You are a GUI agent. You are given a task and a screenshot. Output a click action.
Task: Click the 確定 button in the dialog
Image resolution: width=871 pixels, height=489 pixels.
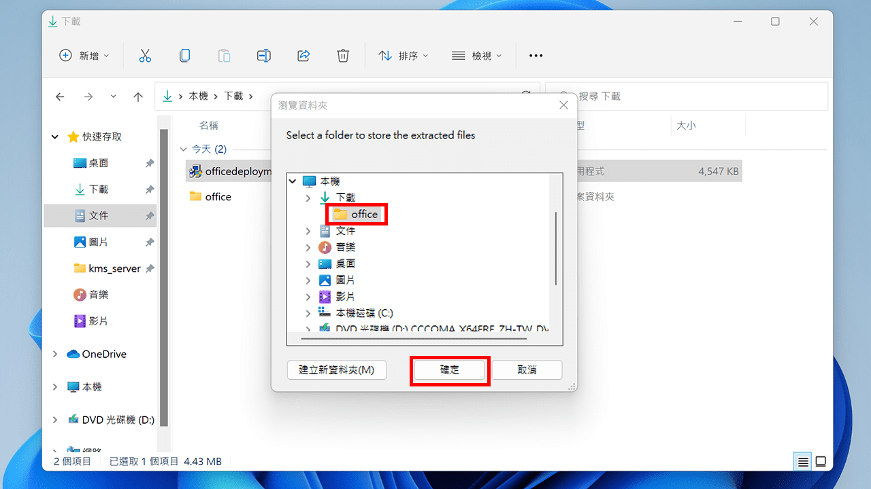(x=449, y=370)
